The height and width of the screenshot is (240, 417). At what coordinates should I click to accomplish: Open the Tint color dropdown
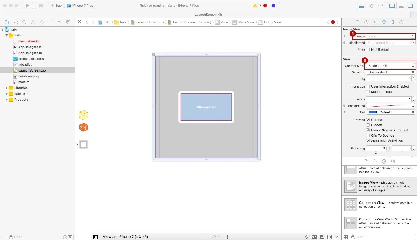pos(397,112)
